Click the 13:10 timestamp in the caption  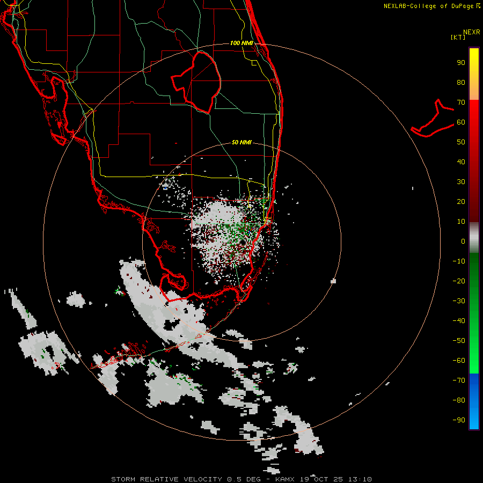click(360, 479)
